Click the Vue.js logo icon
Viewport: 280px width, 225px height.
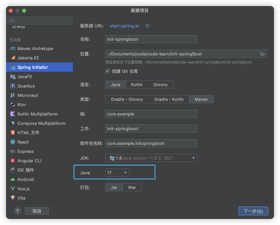pyautogui.click(x=13, y=189)
